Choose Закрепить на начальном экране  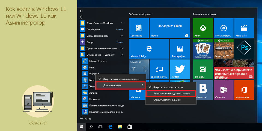121,79
